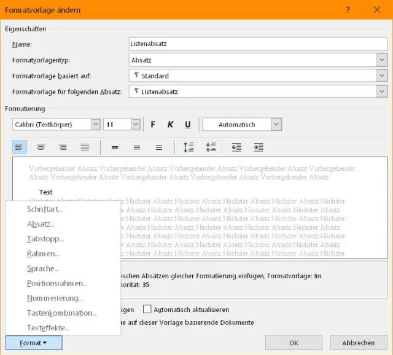Align paragraph text to the left
The image size is (393, 355).
coord(19,147)
